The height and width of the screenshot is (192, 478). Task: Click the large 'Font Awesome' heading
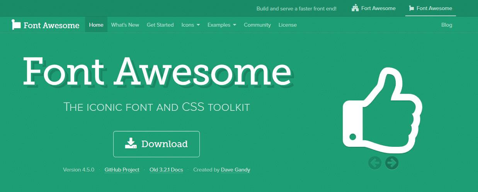[157, 72]
